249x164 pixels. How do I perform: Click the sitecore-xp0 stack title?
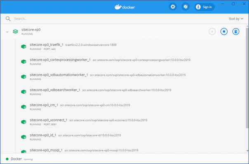pyautogui.click(x=31, y=30)
